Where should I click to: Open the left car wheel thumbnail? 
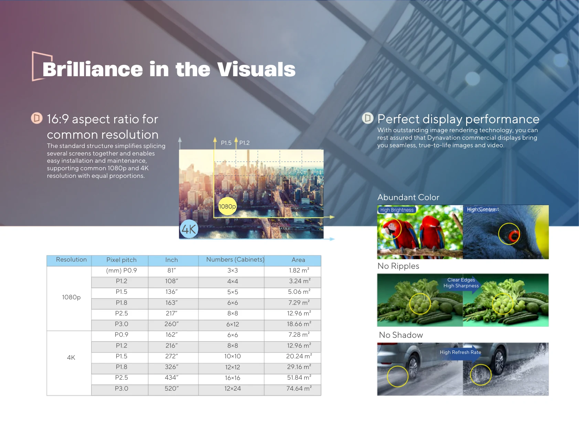pos(420,369)
